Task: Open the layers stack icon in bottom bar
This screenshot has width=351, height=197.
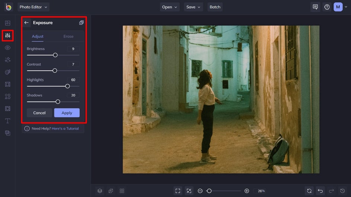Action: tap(100, 191)
